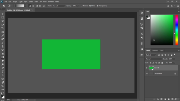Screen dimensions: 180x101
Task: Select the Frame tool
Action: pyautogui.click(x=3, y=32)
